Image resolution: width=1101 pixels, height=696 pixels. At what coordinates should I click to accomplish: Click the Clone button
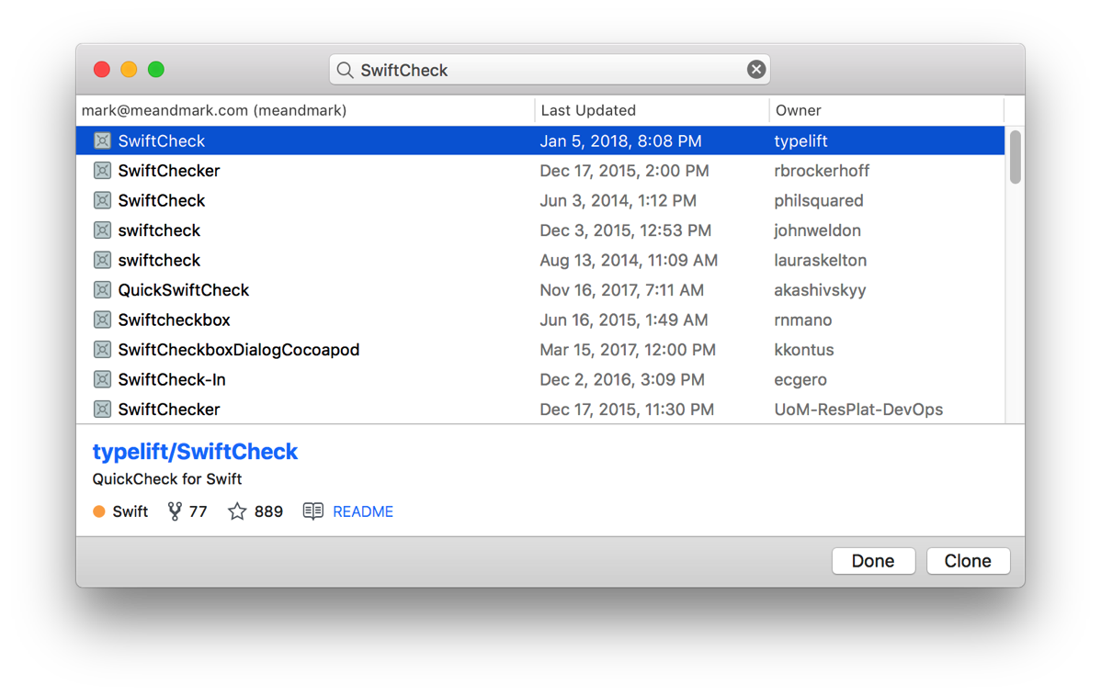click(968, 560)
